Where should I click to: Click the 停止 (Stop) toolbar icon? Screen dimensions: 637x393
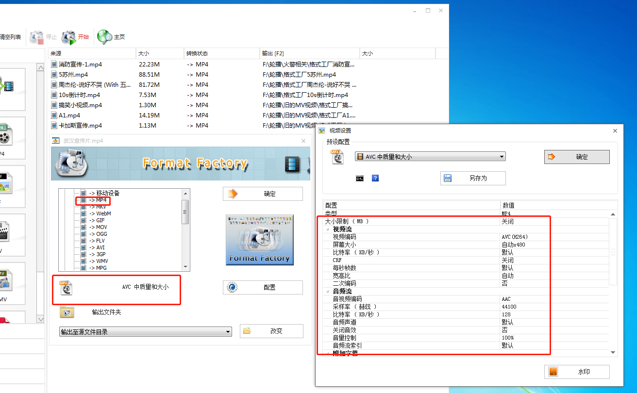(37, 37)
